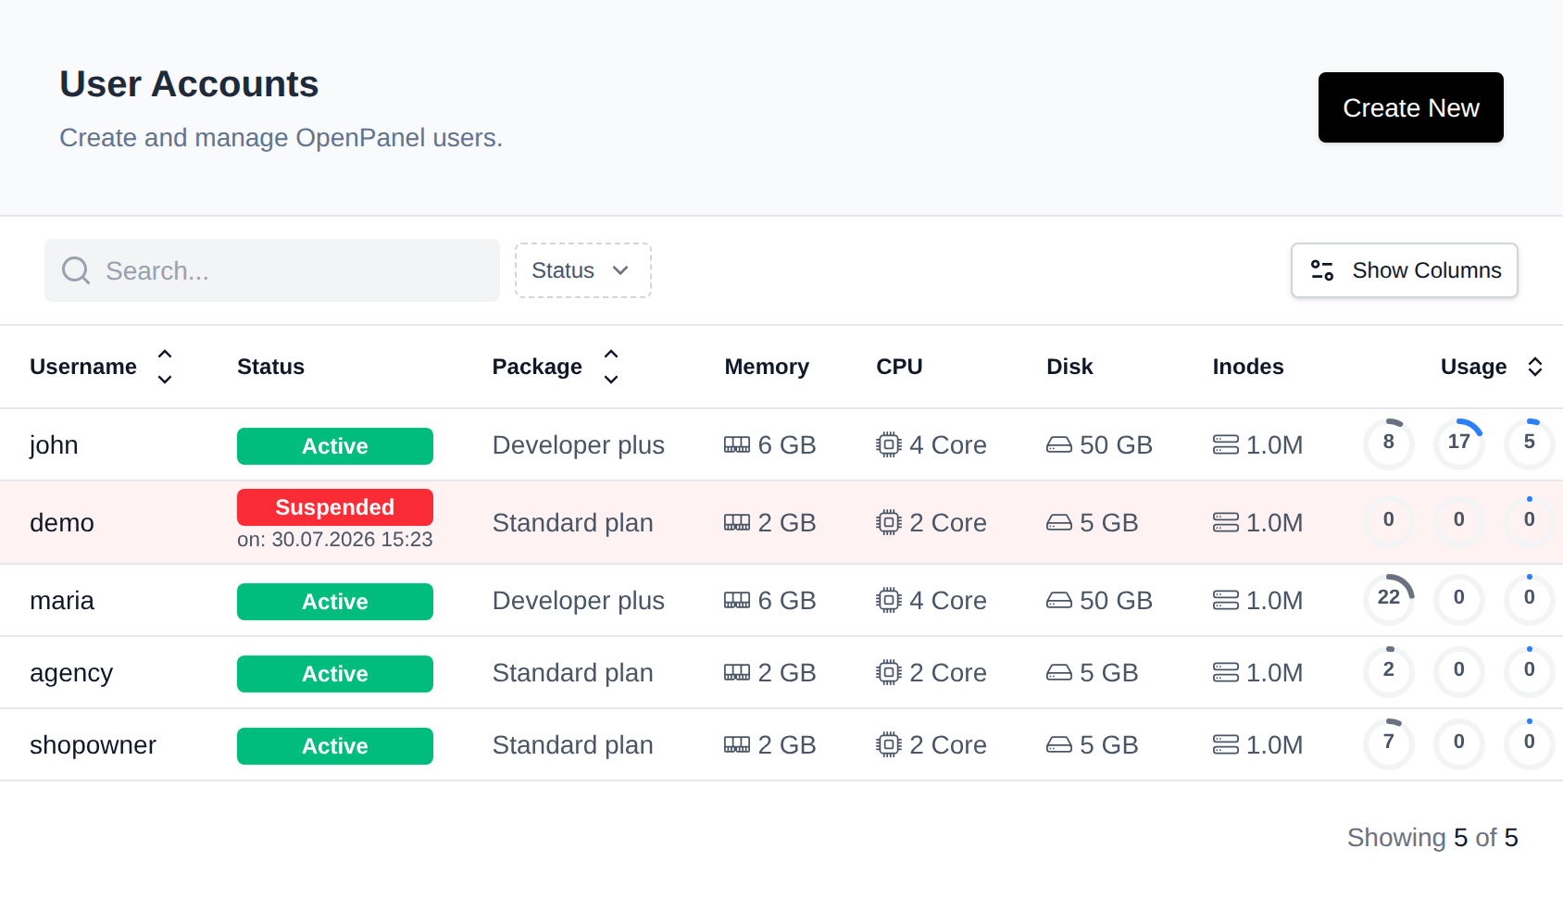Click the Status column header

point(270,367)
